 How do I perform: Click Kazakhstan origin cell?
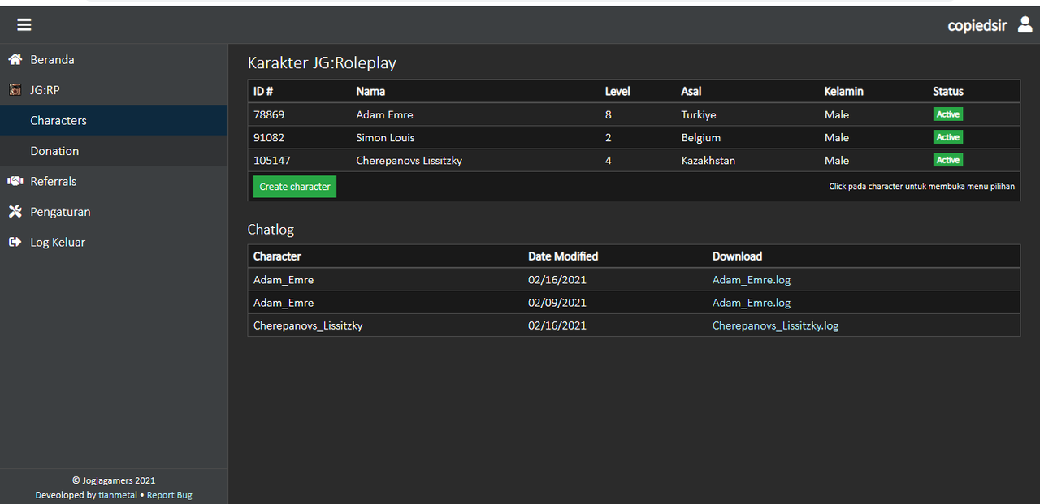point(708,160)
